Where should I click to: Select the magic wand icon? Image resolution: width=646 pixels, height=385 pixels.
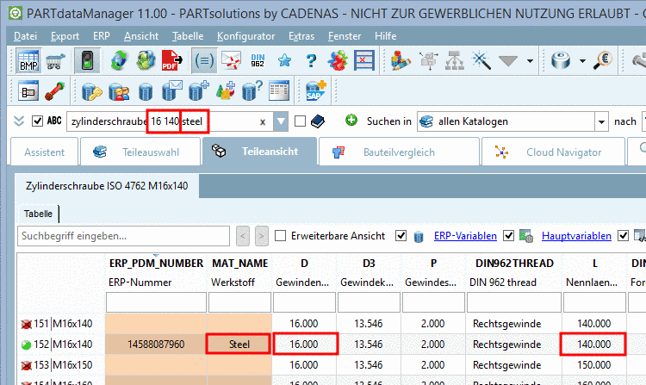[x=481, y=61]
